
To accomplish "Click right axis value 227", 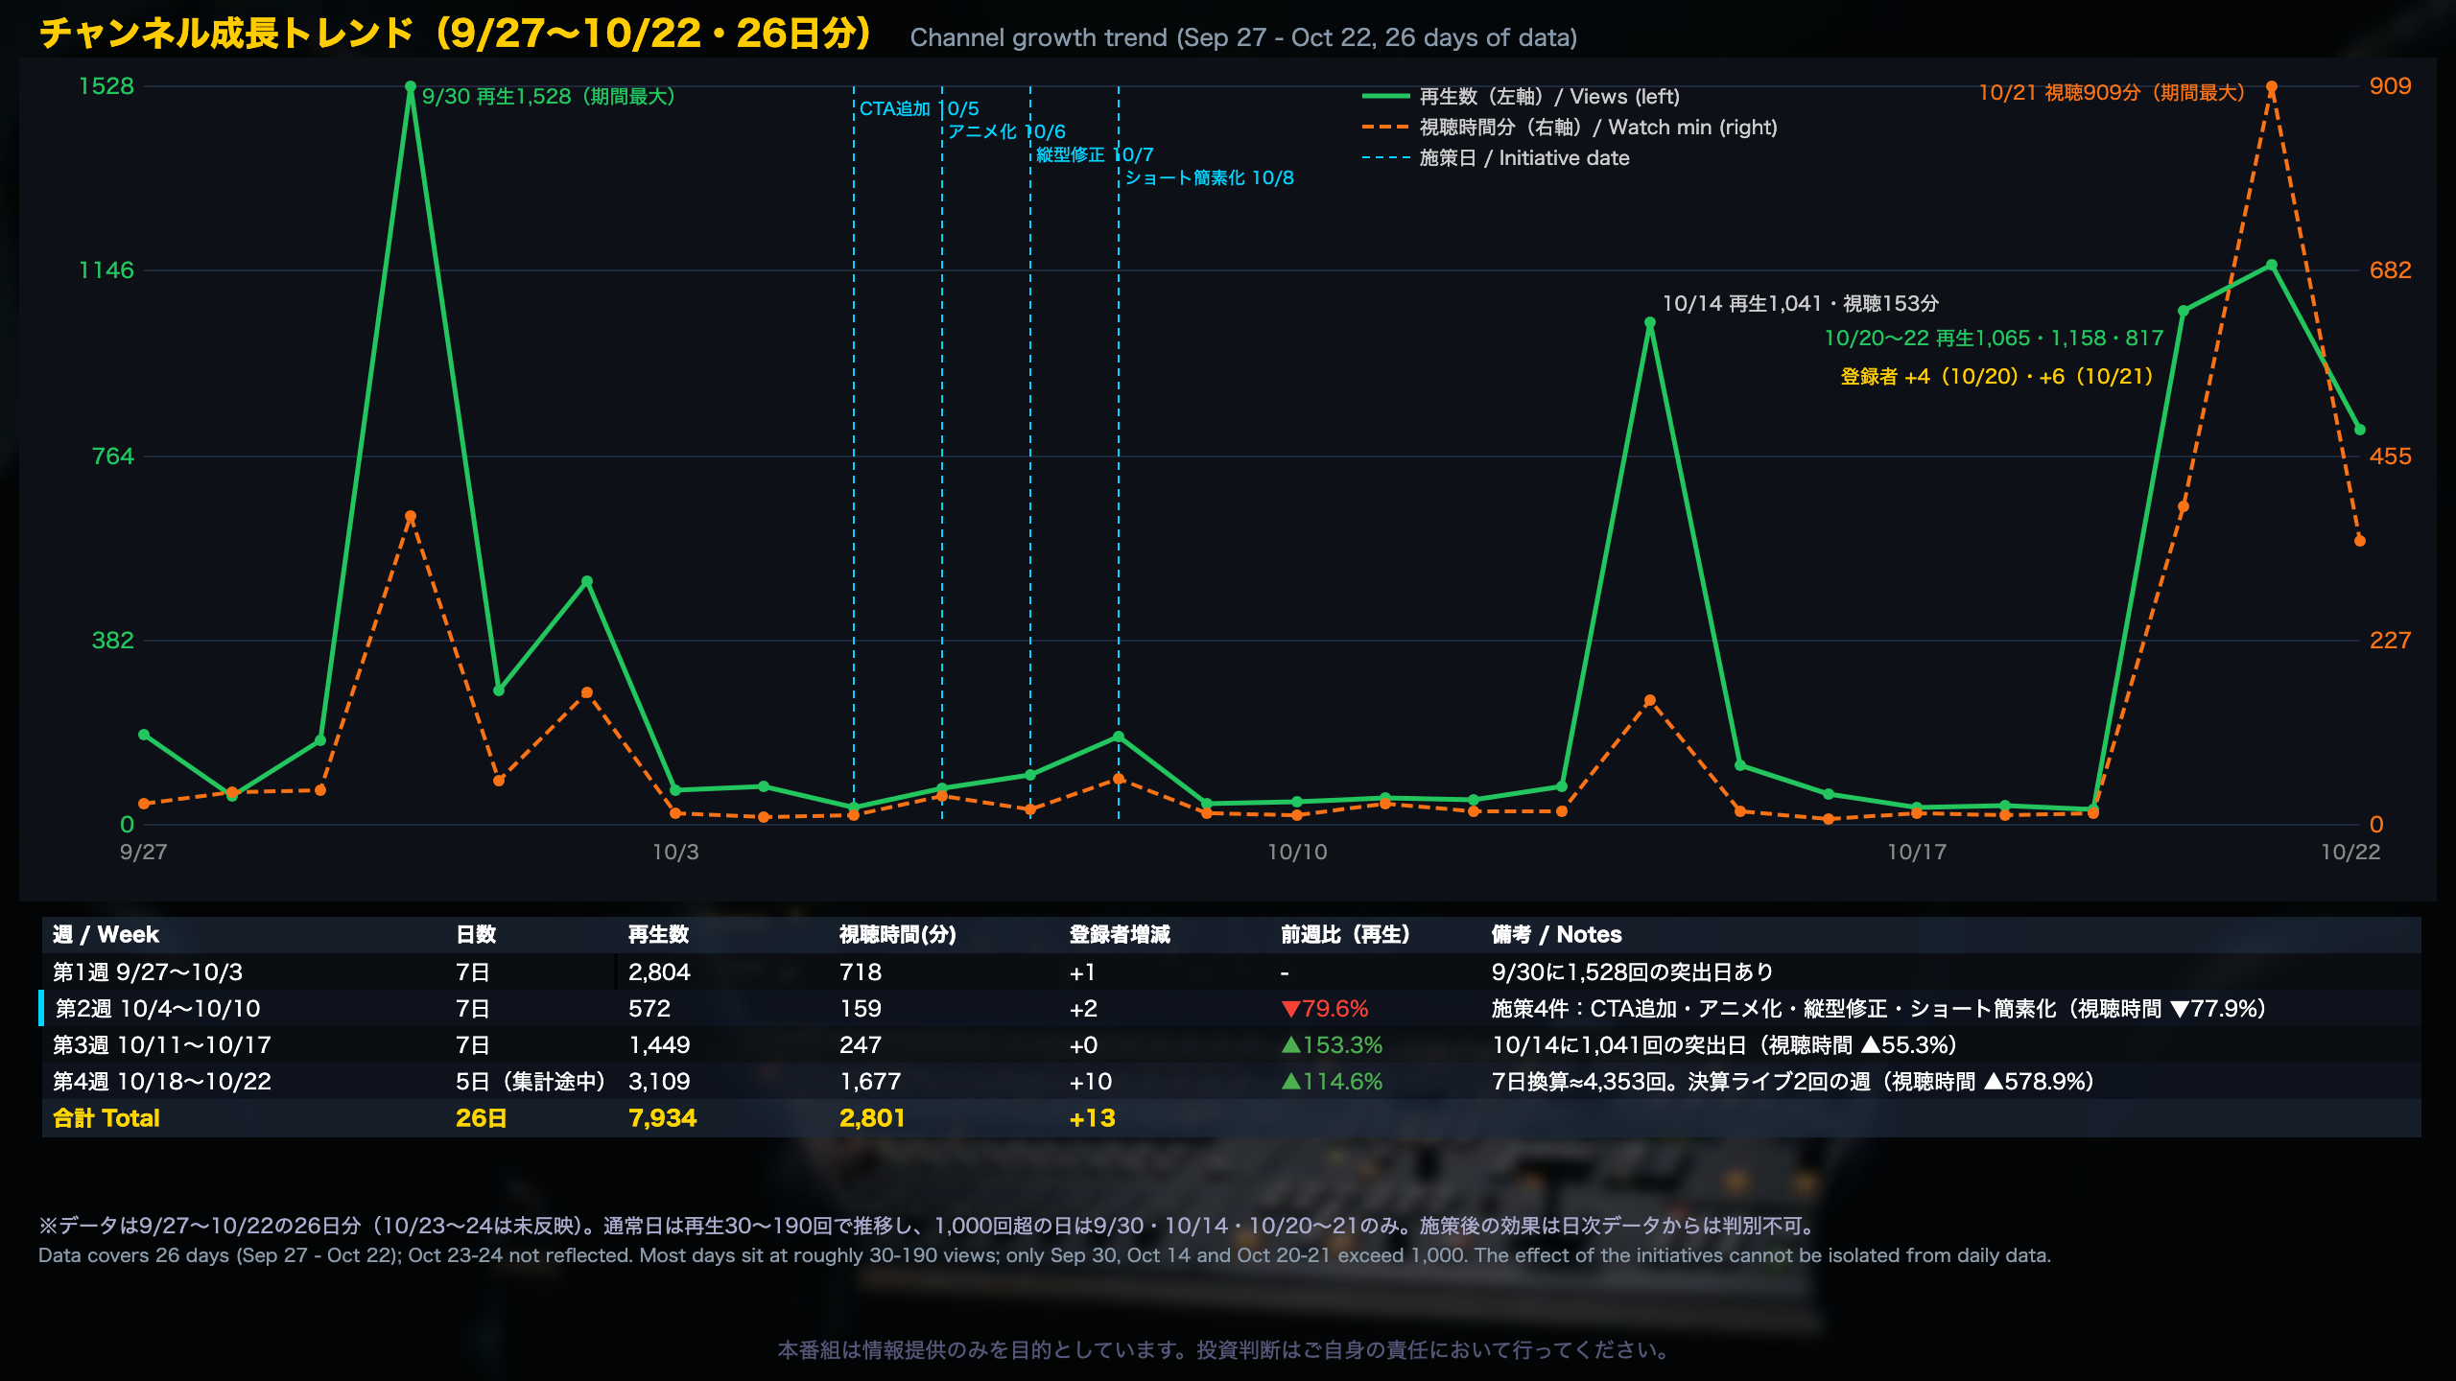I will [x=2390, y=641].
